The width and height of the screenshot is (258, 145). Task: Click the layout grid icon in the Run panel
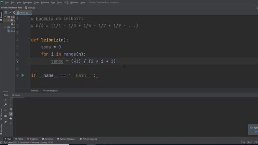coord(5,116)
